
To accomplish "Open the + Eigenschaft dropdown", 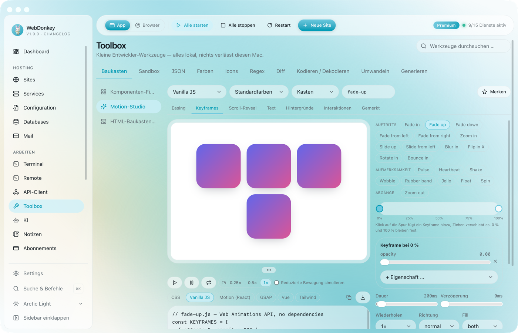I will 439,277.
